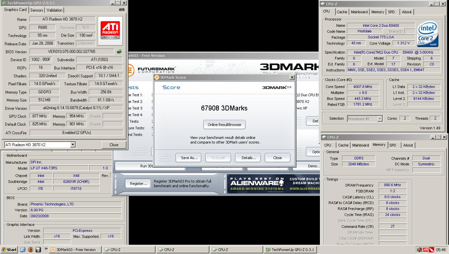The width and height of the screenshot is (449, 254).
Task: Click the Save As... button
Action: click(x=189, y=158)
